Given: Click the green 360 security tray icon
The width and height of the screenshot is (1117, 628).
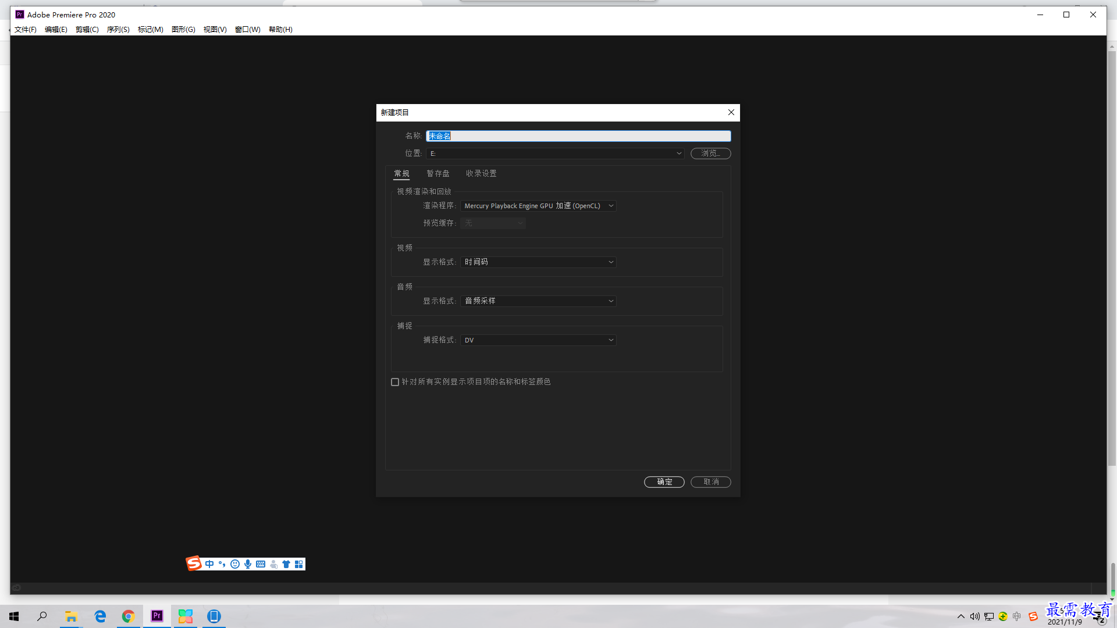Looking at the screenshot, I should (1003, 616).
